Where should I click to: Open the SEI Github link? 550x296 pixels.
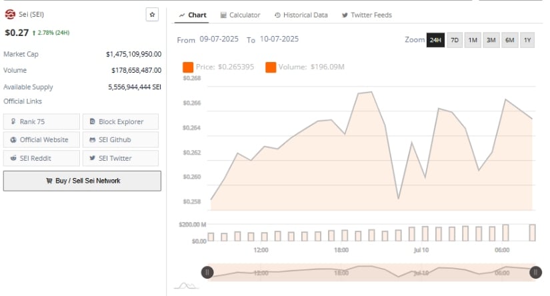point(121,139)
